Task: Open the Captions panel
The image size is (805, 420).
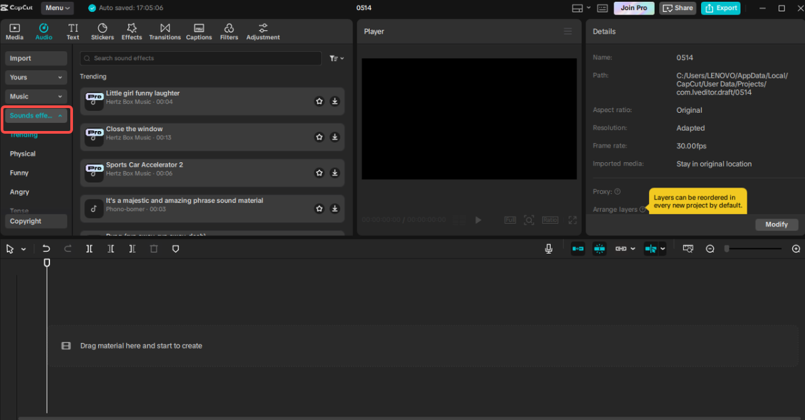Action: click(x=199, y=31)
